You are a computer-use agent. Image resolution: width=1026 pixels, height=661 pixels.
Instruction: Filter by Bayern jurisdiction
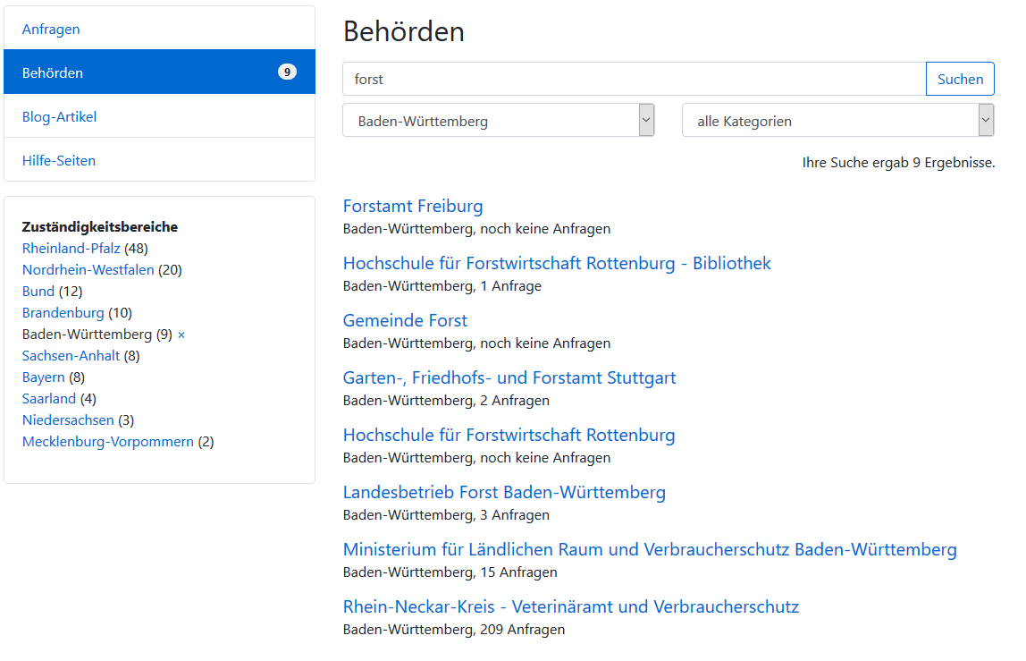pyautogui.click(x=43, y=377)
